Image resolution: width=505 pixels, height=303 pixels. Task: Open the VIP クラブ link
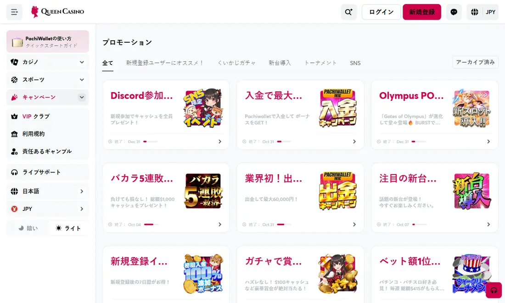[48, 116]
